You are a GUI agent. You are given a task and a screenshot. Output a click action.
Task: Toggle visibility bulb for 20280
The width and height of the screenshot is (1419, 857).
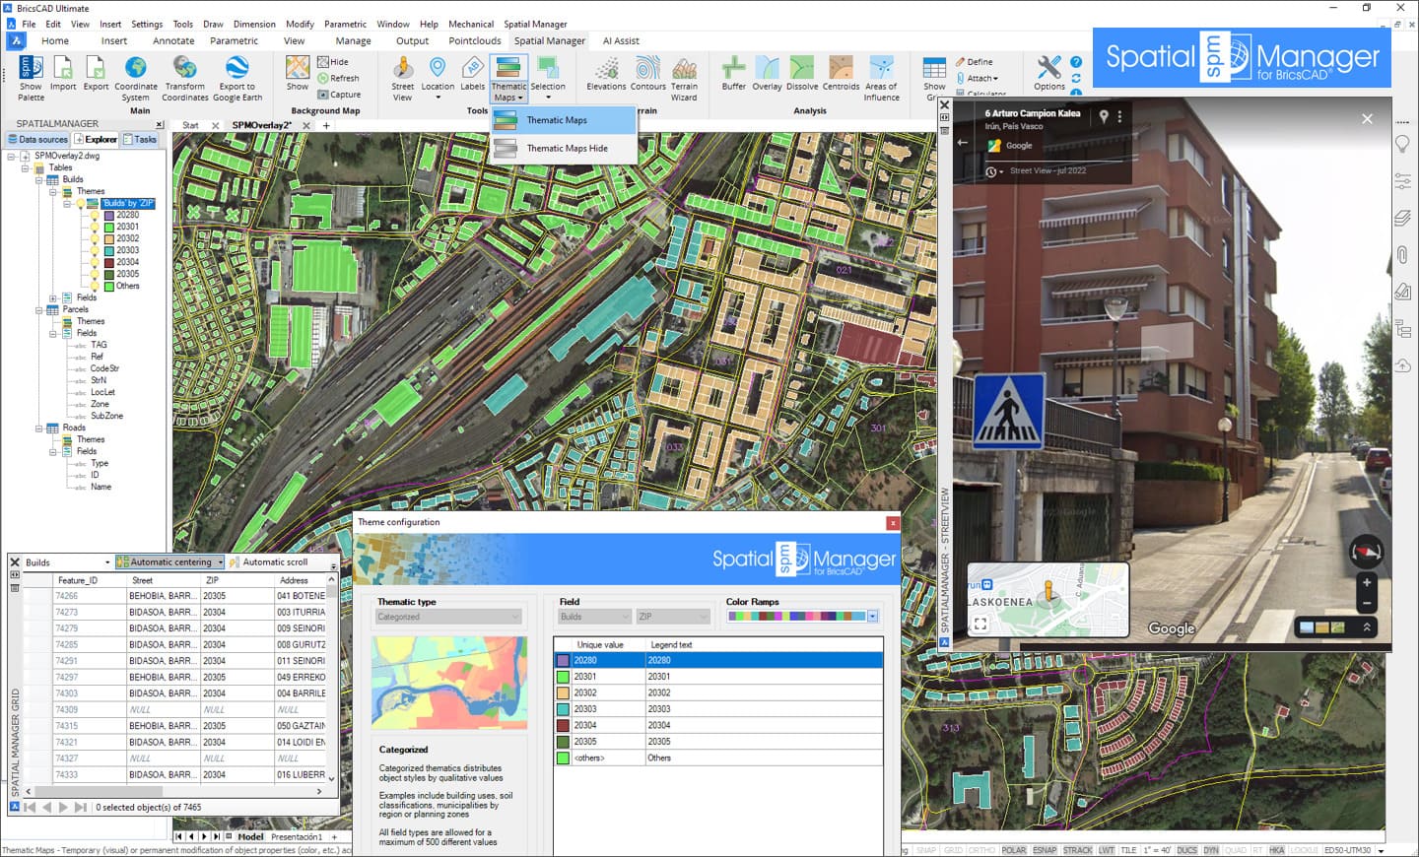[96, 215]
